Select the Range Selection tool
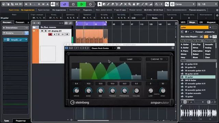 tap(104, 4)
